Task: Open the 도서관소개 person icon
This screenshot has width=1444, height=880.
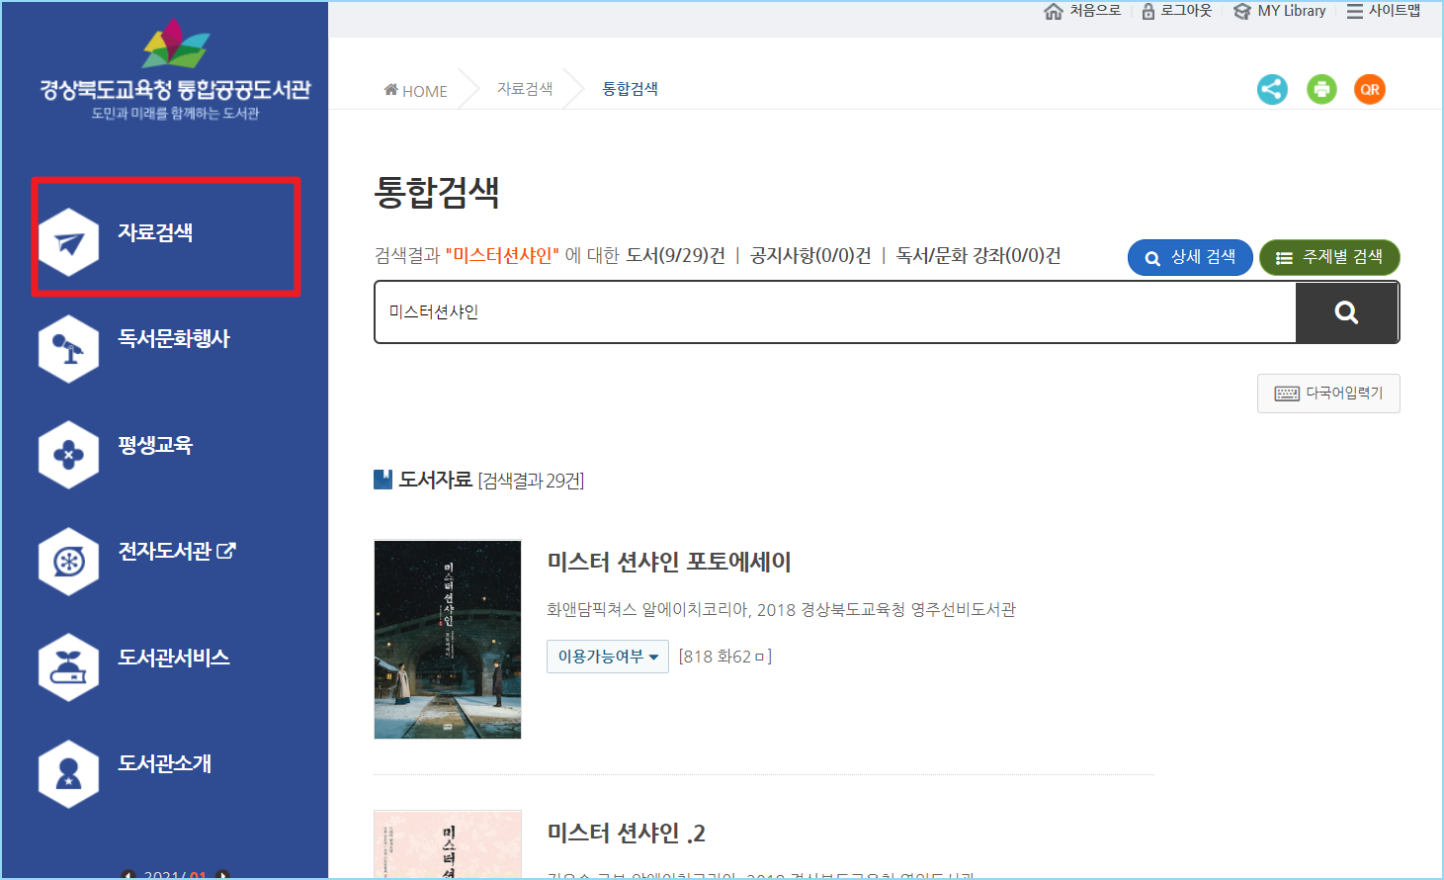Action: tap(69, 774)
